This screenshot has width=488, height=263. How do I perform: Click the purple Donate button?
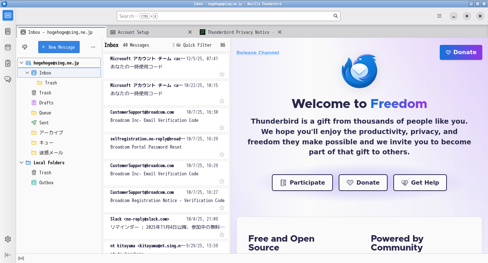point(461,52)
